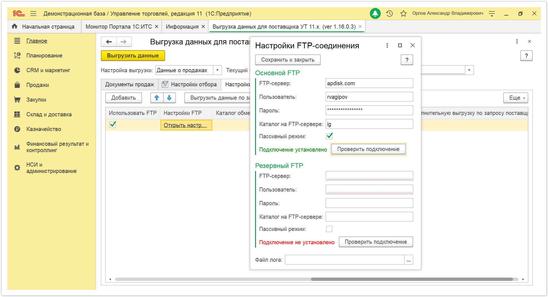Click Файл лога input field
The width and height of the screenshot is (548, 297).
(x=345, y=260)
